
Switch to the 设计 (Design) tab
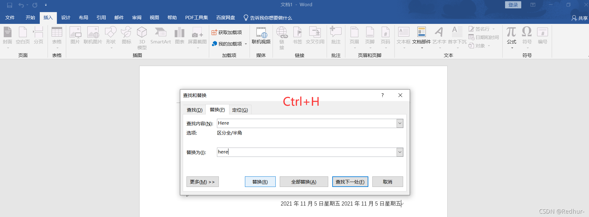pos(66,18)
